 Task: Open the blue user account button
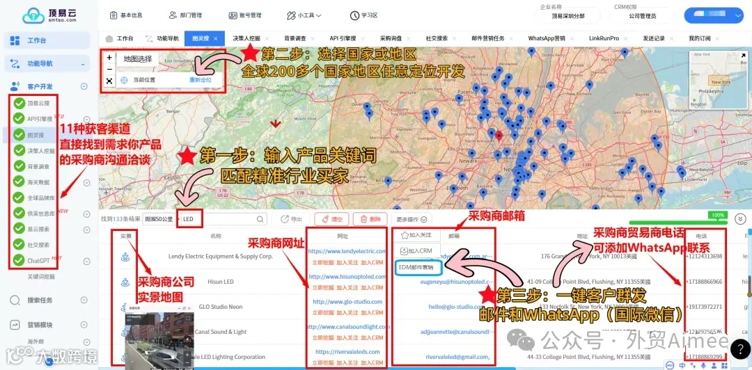714,15
